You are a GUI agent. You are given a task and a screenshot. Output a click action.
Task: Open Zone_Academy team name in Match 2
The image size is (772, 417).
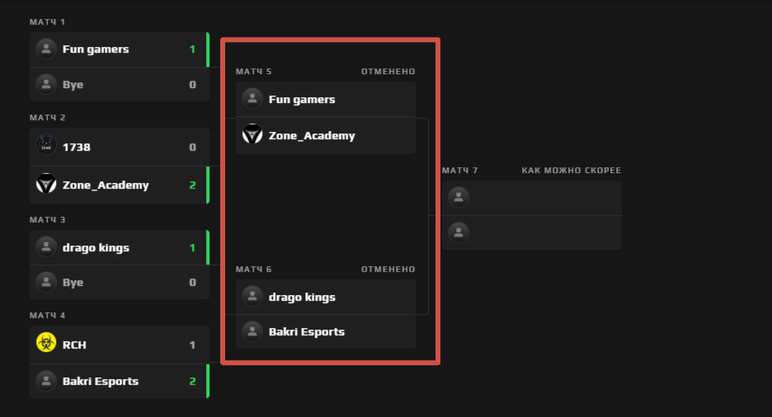106,185
